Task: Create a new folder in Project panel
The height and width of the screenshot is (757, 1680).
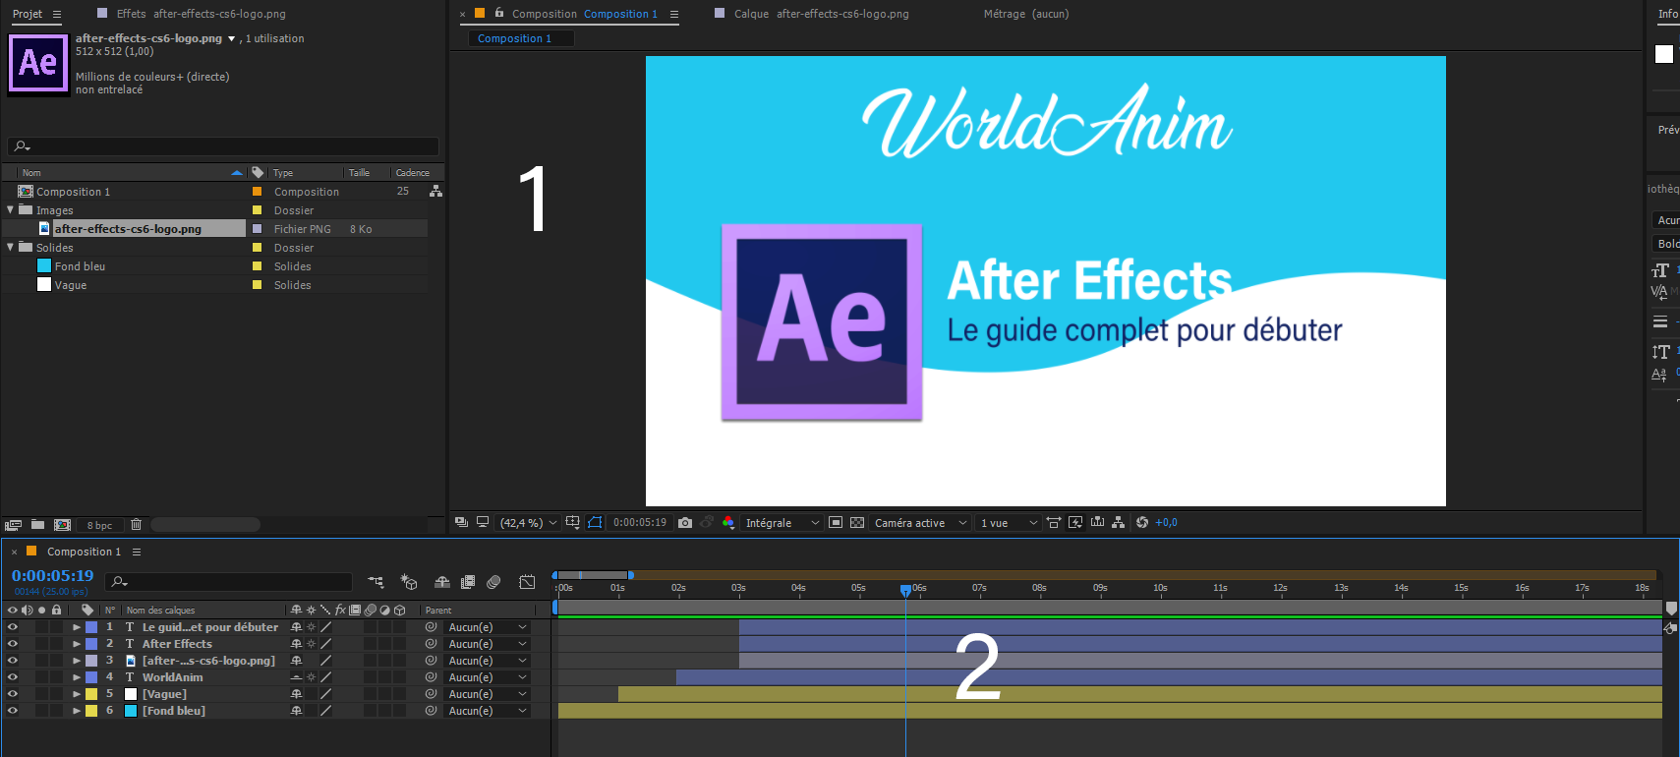Action: click(x=37, y=525)
